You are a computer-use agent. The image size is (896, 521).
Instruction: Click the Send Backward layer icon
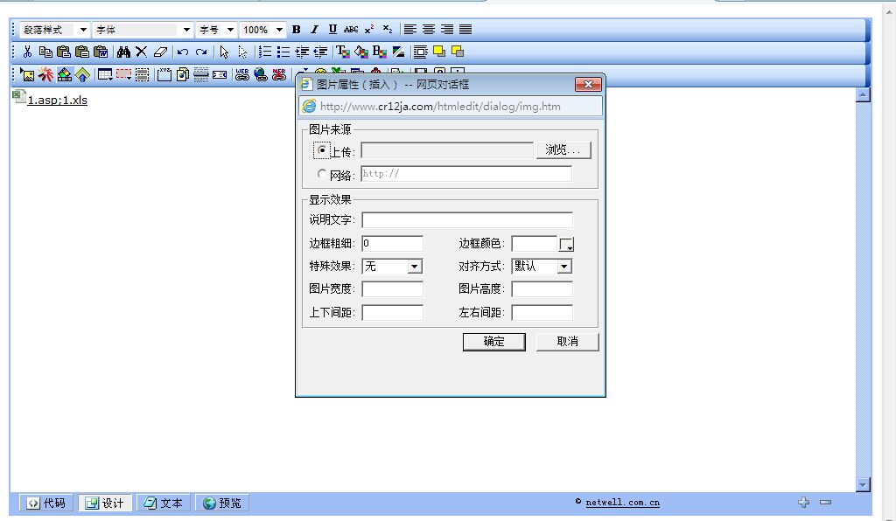(x=458, y=52)
